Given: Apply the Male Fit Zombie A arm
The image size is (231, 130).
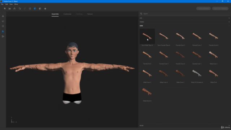Looking at the screenshot, I should coord(197,73).
